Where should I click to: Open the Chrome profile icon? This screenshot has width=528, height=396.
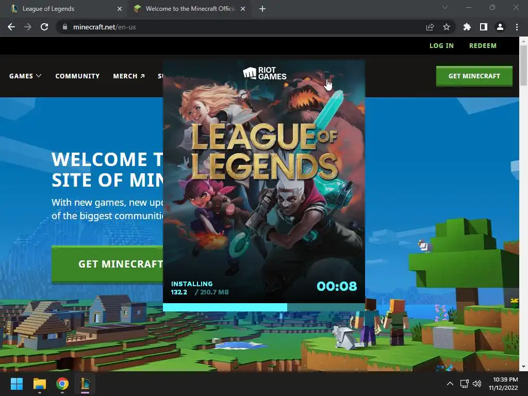pos(500,27)
